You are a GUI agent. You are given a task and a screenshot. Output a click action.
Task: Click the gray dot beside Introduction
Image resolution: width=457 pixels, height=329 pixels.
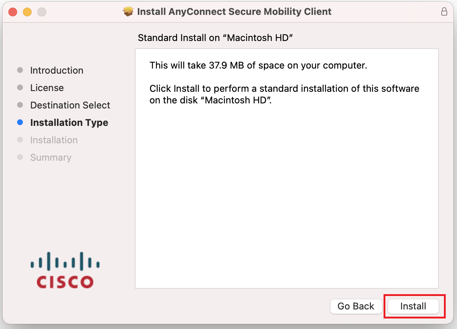[20, 70]
